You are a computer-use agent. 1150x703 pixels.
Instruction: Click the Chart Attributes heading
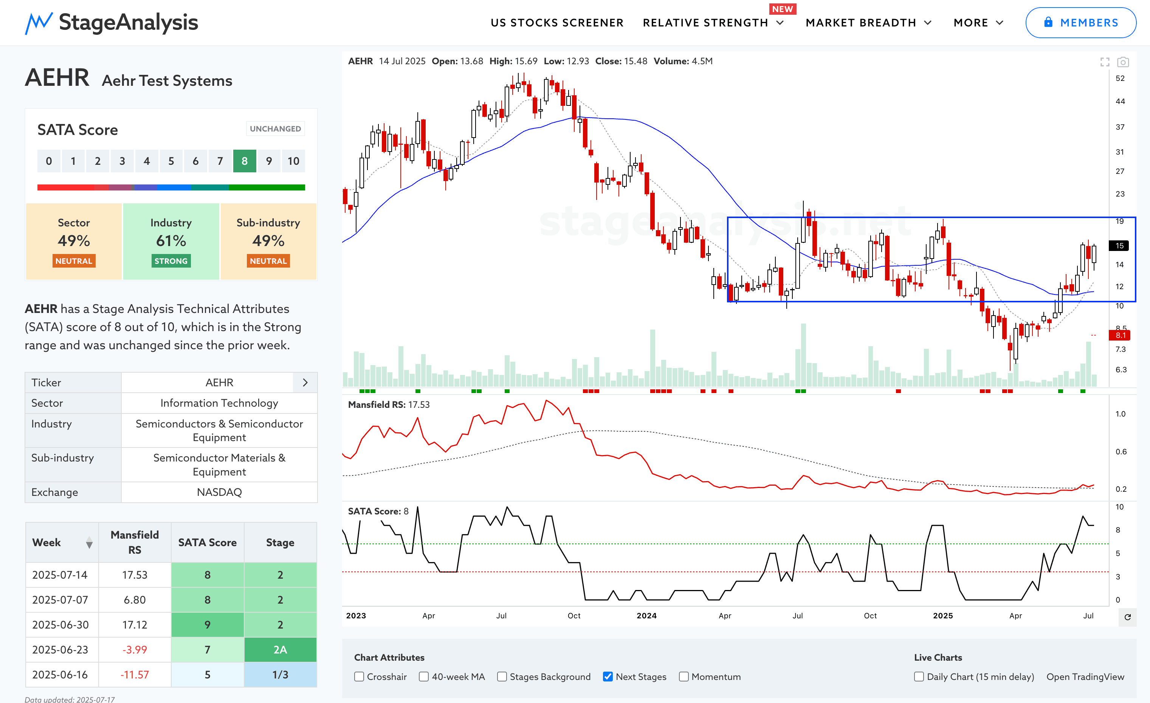pyautogui.click(x=389, y=657)
